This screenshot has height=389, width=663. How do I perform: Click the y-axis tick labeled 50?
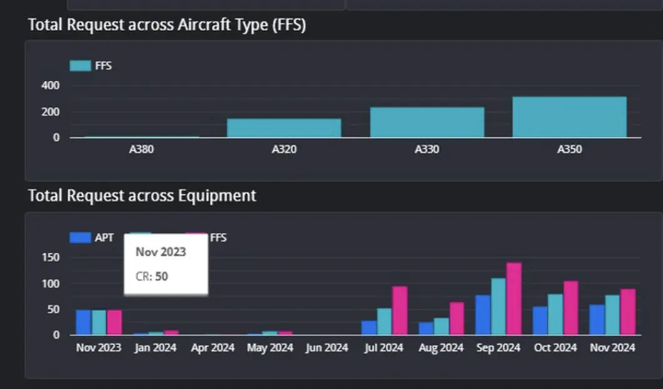click(x=53, y=310)
